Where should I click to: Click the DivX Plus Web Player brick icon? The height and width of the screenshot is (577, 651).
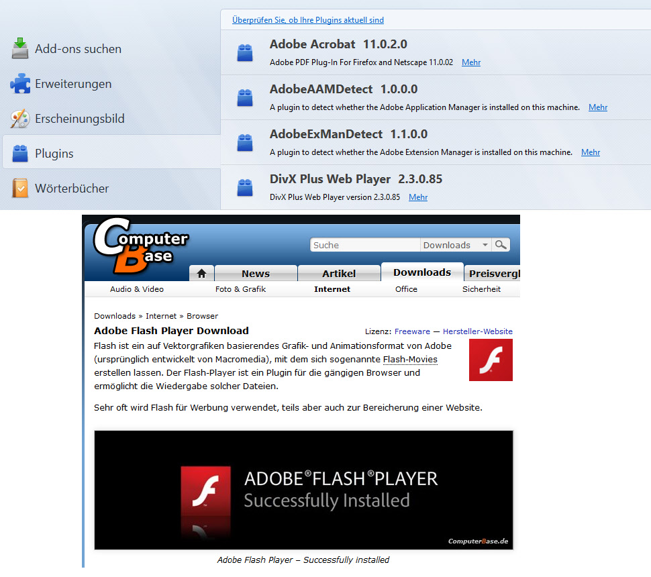tap(245, 187)
